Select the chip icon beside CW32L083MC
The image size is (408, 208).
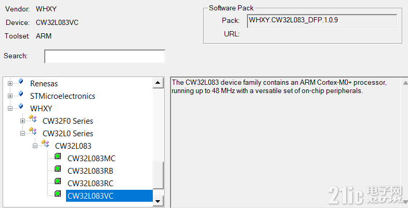pyautogui.click(x=58, y=156)
